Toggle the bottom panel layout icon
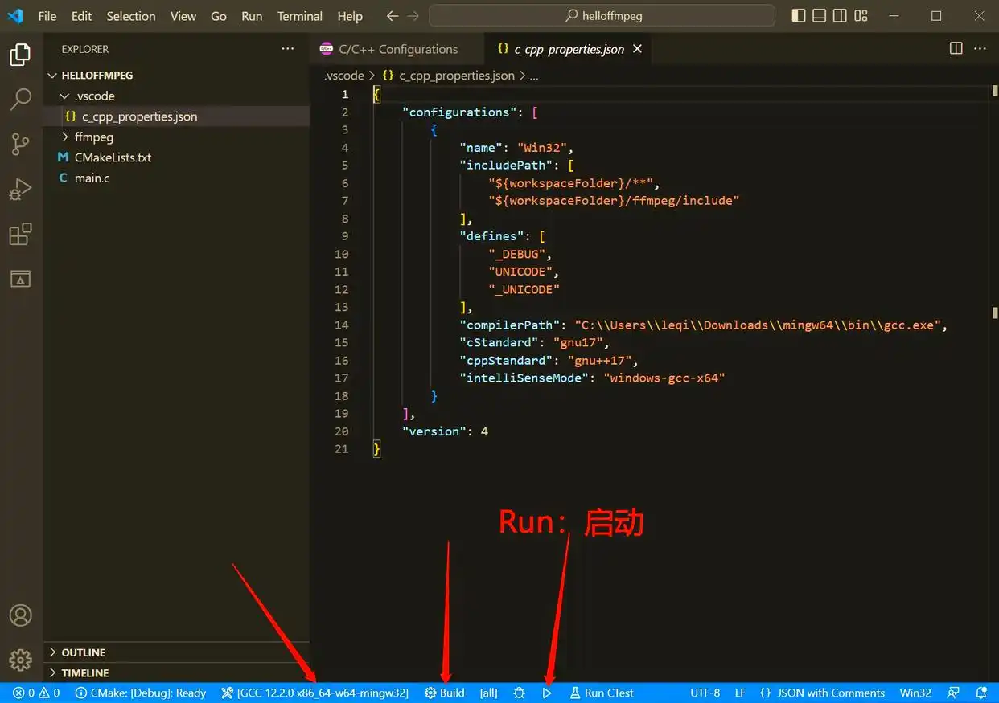Viewport: 999px width, 703px height. (x=819, y=16)
